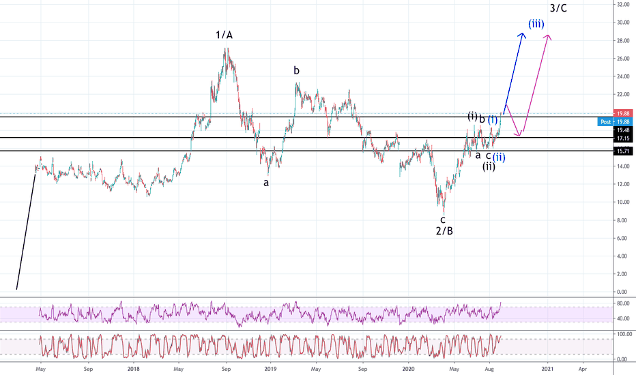Click the blue Post 19.88 price tag
Image resolution: width=636 pixels, height=375 pixels.
pyautogui.click(x=615, y=121)
